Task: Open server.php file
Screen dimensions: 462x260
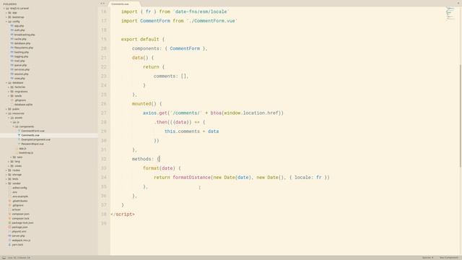Action: (19, 236)
